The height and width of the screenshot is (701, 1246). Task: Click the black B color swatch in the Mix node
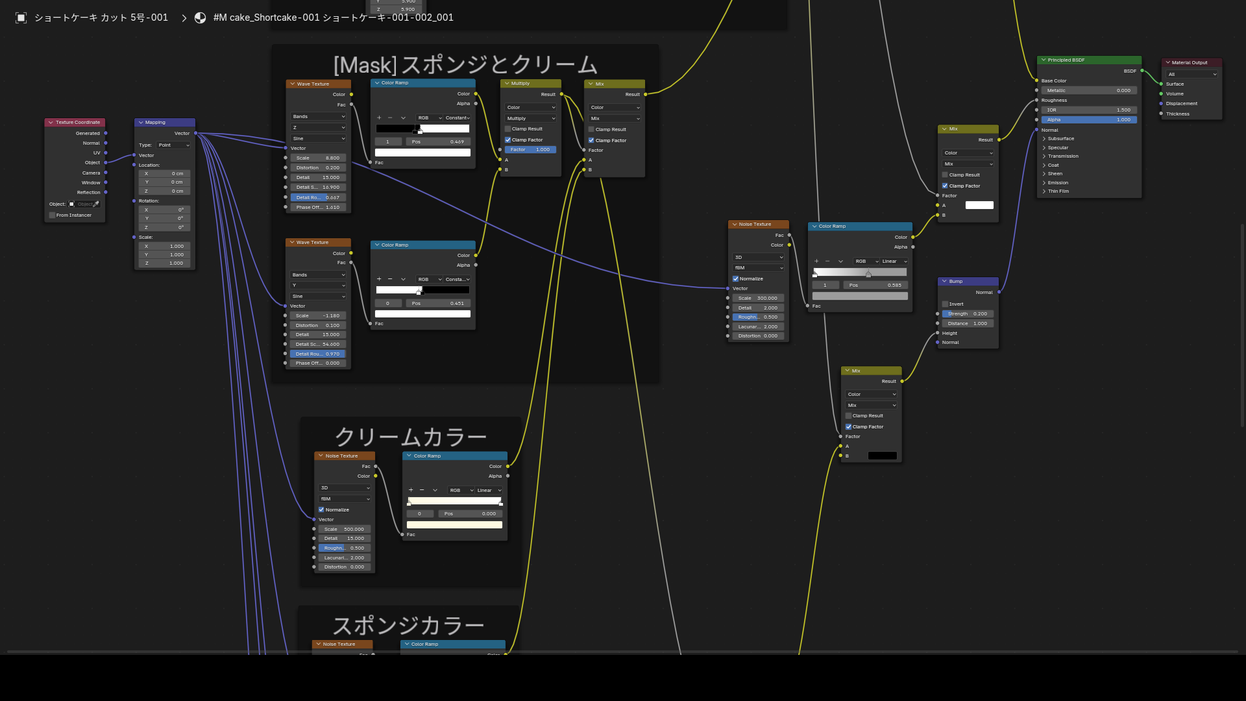click(x=883, y=456)
